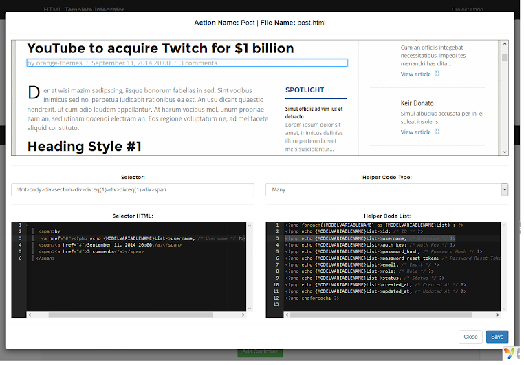Click the YouTube to acquire Twitch headline

162,48
